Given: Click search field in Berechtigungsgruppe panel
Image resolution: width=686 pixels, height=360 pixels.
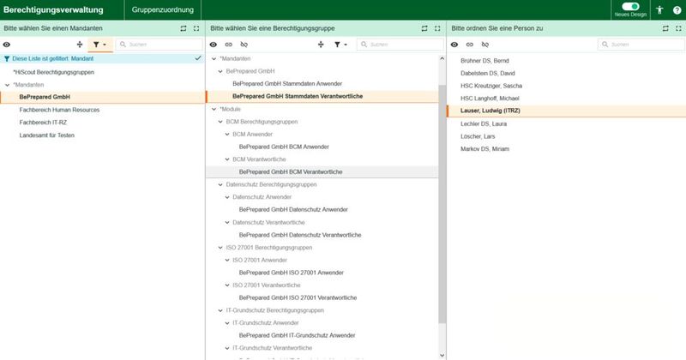Looking at the screenshot, I should (x=400, y=45).
